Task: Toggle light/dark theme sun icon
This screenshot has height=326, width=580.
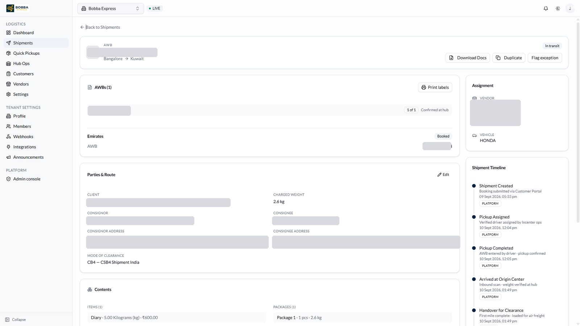Action: pos(558,8)
